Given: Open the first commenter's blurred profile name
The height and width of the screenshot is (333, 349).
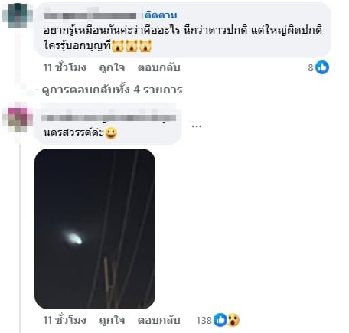Looking at the screenshot, I should click(90, 16).
